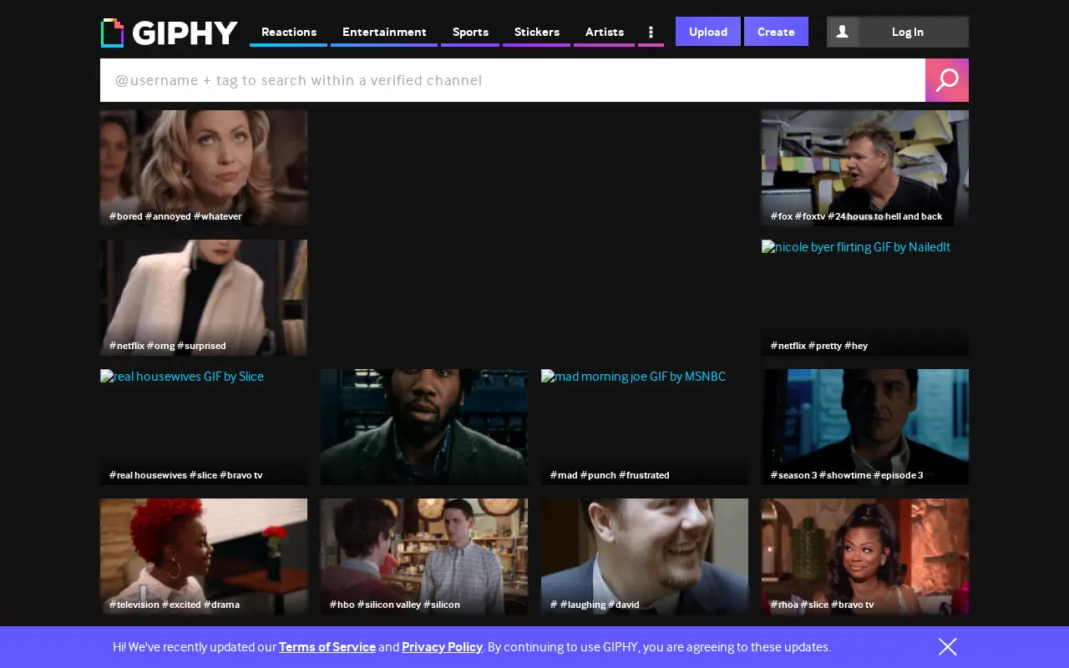The height and width of the screenshot is (668, 1069).
Task: Click the #annoyed tag
Action: (x=168, y=216)
